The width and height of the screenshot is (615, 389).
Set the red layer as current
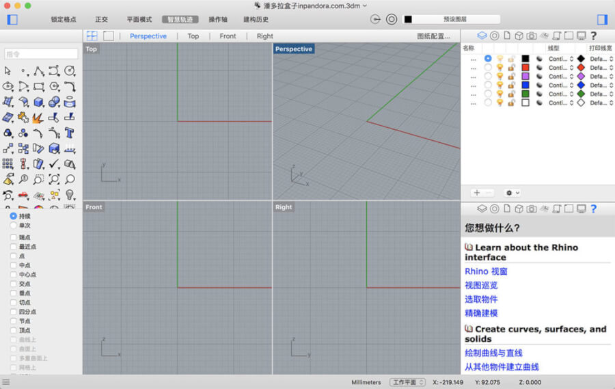click(x=488, y=68)
